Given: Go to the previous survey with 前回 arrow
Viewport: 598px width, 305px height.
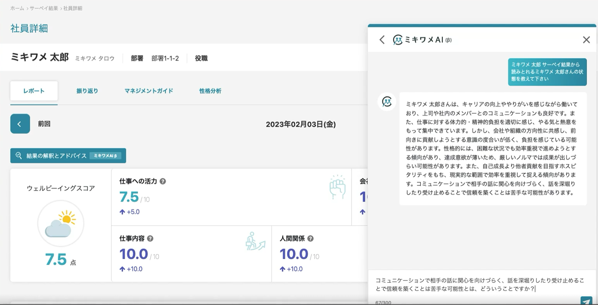Looking at the screenshot, I should (20, 124).
